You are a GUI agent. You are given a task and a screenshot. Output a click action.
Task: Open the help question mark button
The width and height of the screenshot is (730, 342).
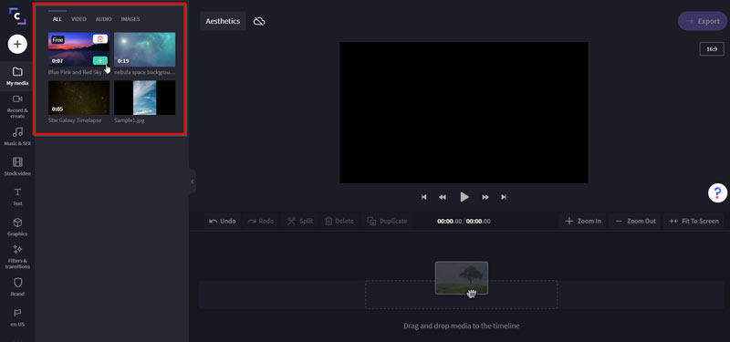point(717,192)
